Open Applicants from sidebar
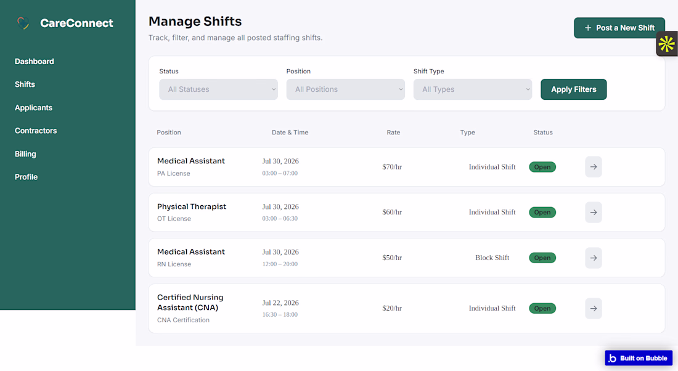This screenshot has width=678, height=371. point(33,108)
